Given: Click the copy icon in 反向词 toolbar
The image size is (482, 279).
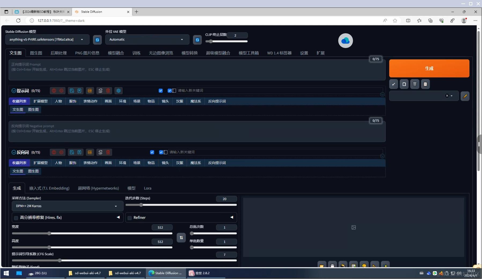Looking at the screenshot, I should tap(101, 152).
